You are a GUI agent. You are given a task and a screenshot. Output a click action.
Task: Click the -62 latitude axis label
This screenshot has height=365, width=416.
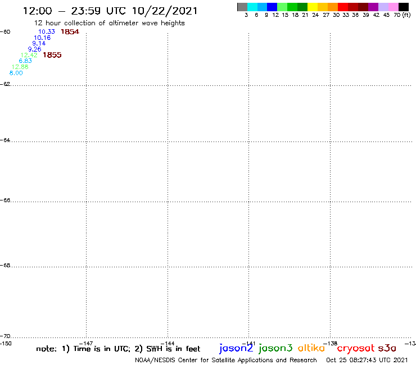5,84
